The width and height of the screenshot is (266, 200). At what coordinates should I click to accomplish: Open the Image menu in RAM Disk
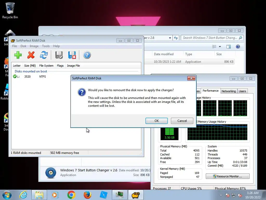pos(34,46)
